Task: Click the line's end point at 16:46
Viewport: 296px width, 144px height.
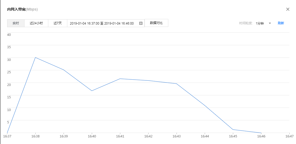Action: click(261, 133)
